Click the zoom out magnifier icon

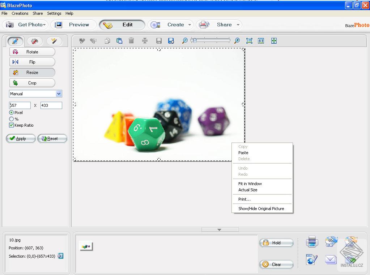click(x=185, y=40)
